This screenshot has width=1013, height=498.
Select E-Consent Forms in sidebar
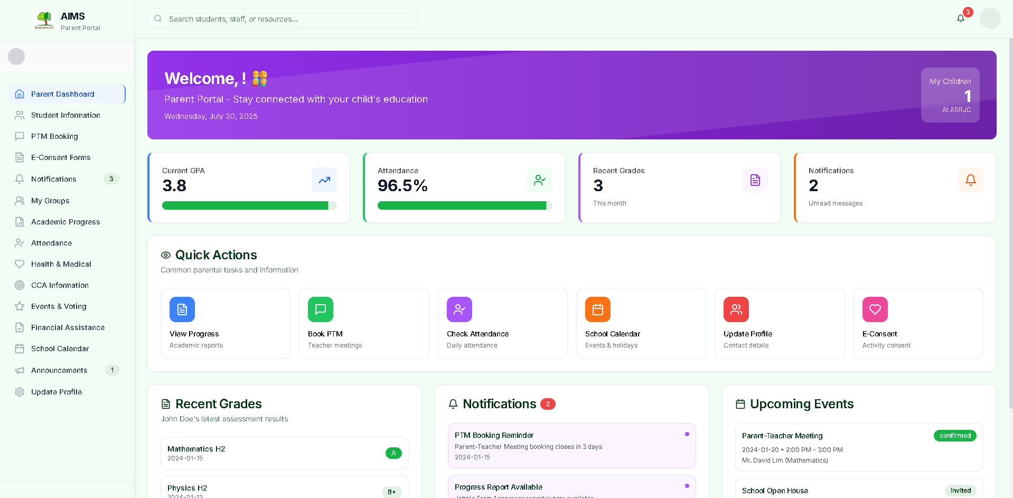pos(67,157)
